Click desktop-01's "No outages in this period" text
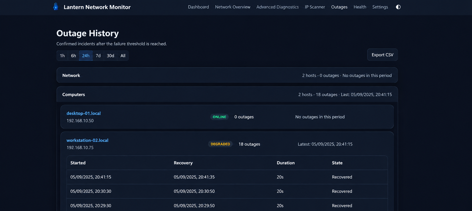This screenshot has width=472, height=211. [320, 117]
